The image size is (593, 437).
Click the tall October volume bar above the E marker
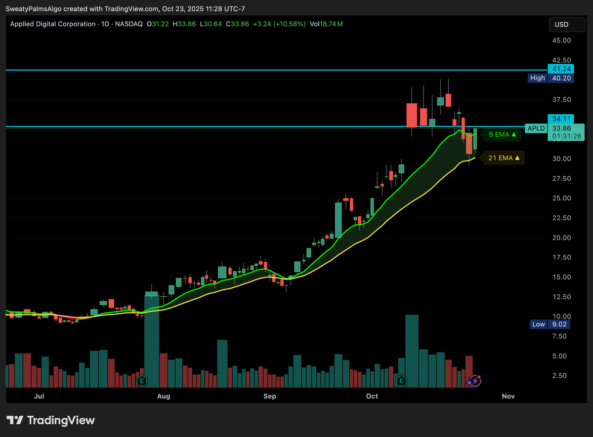click(412, 351)
